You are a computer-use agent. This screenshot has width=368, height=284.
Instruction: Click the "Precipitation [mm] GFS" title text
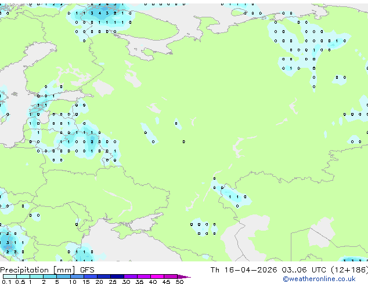(47, 270)
